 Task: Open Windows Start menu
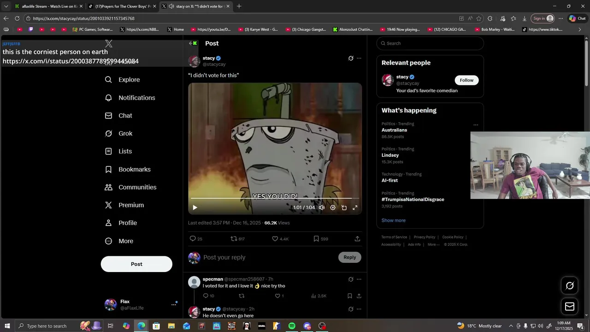[7, 326]
